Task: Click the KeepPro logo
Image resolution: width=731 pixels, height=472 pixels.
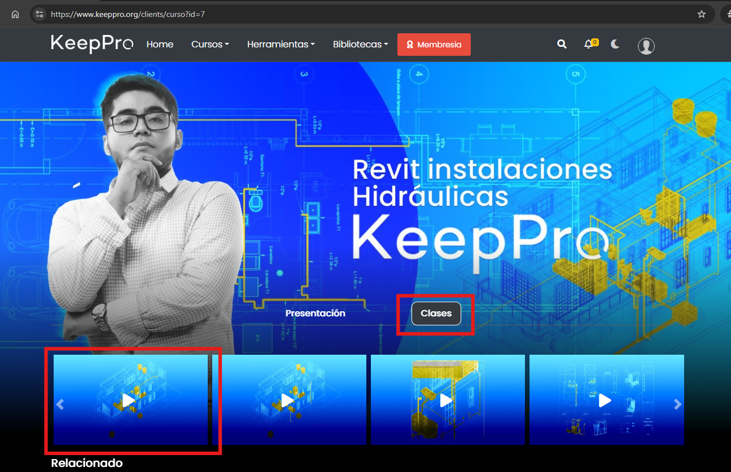Action: click(x=91, y=44)
